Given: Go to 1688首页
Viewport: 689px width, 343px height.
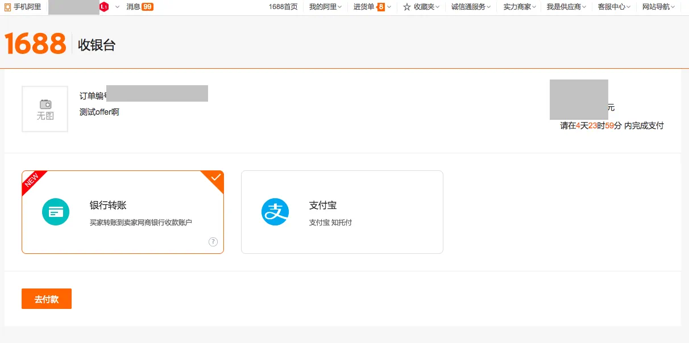Looking at the screenshot, I should 283,7.
